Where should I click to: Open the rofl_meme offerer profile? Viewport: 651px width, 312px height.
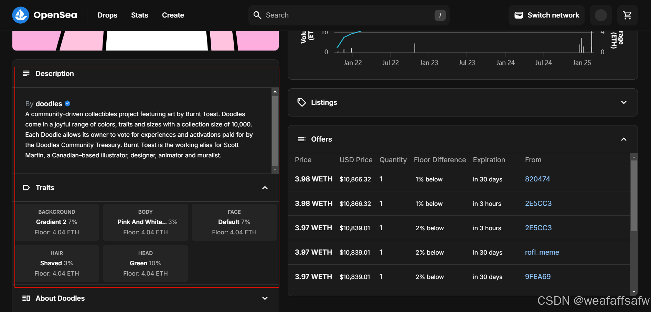coord(542,252)
